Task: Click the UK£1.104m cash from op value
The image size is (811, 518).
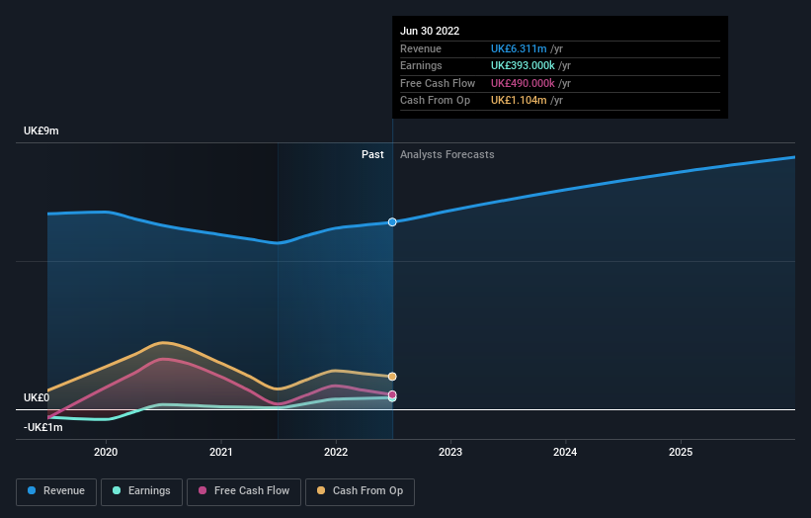Action: pos(519,101)
